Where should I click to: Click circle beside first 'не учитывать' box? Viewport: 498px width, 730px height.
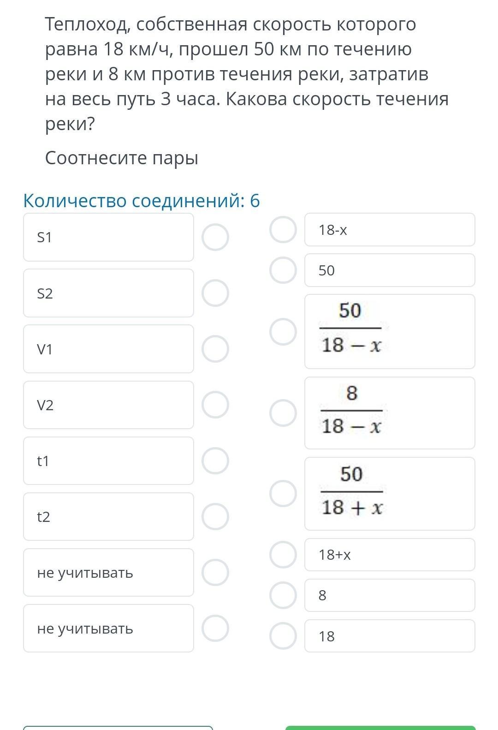pyautogui.click(x=215, y=572)
